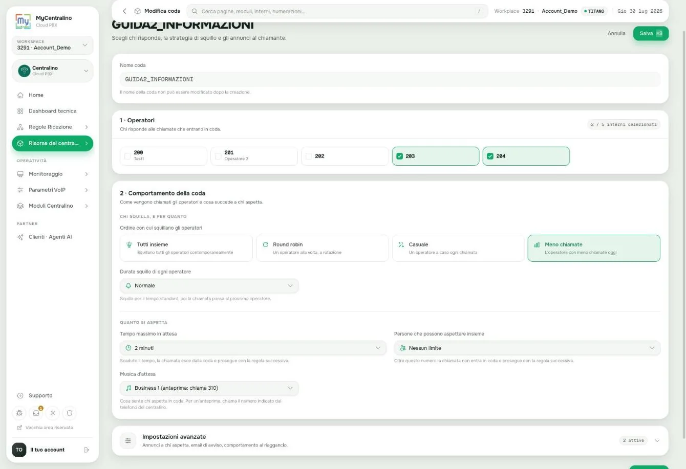Click the shield security icon
Image resolution: width=686 pixels, height=469 pixels.
[70, 413]
